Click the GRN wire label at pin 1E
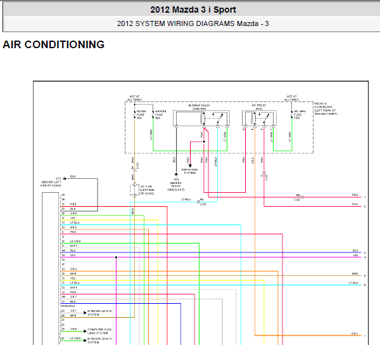Viewport: 380px width, 345px height. tap(73, 214)
